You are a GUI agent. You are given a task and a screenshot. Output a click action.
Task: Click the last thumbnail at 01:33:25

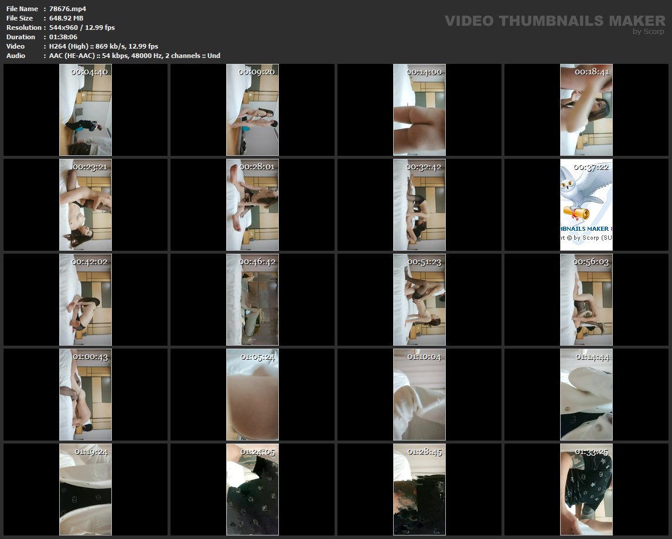586,489
